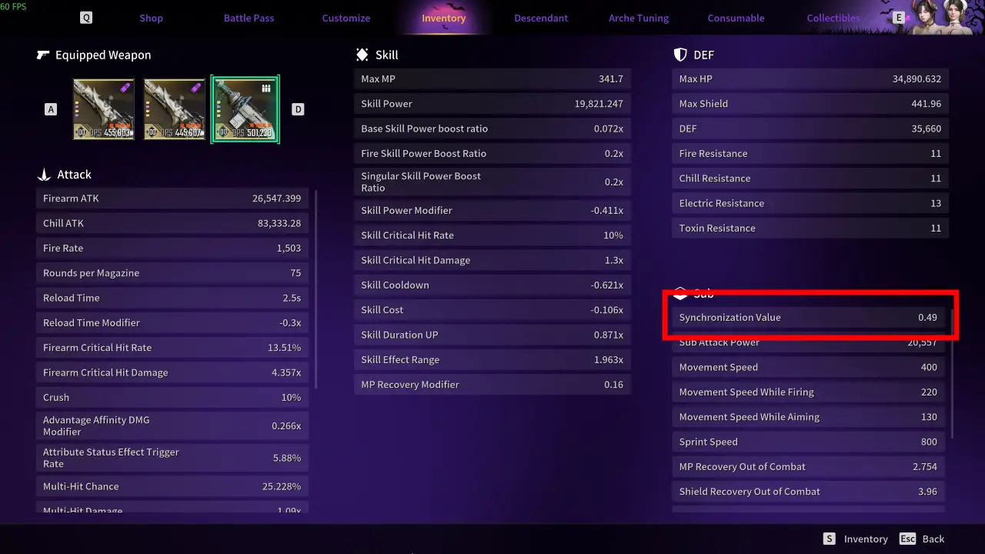Select the Synchronization Value stat row
985x554 pixels.
click(x=808, y=317)
